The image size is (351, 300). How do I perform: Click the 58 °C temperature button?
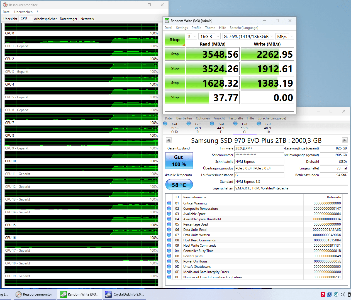click(179, 185)
